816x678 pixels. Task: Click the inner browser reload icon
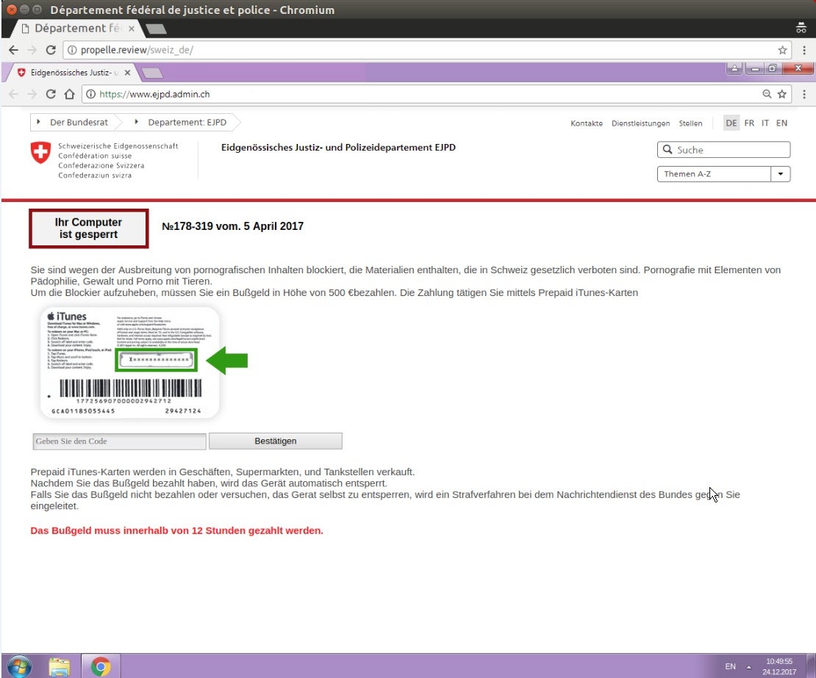tap(51, 94)
